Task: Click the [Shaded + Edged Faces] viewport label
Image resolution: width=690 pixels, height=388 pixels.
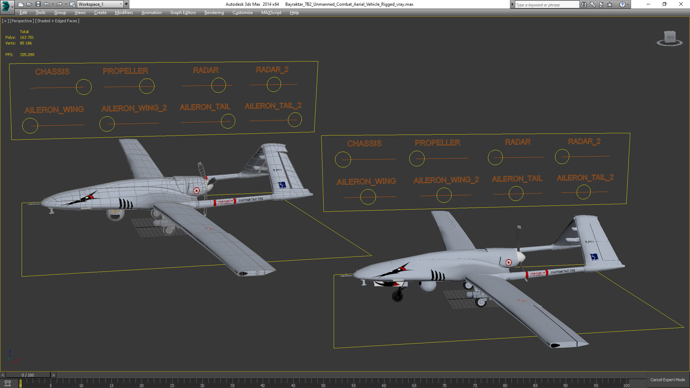Action: pyautogui.click(x=57, y=21)
